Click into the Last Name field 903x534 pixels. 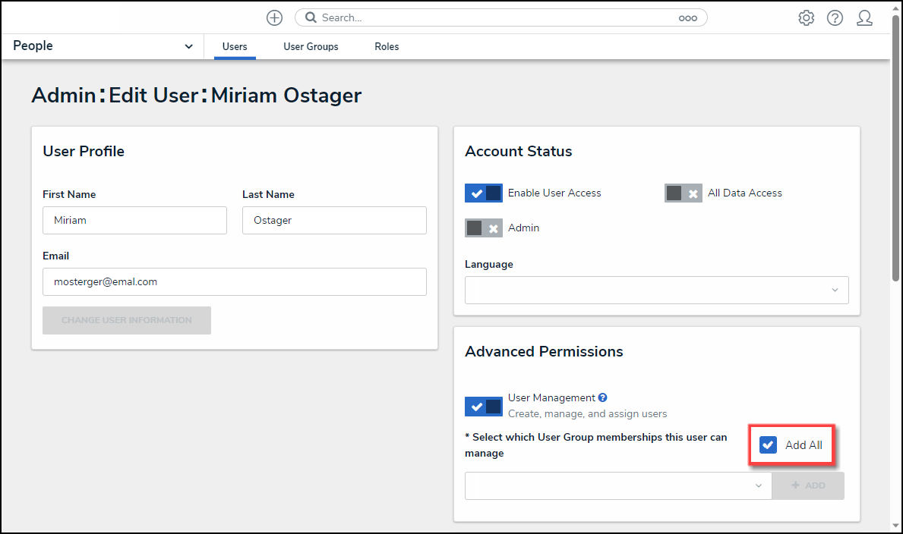334,221
